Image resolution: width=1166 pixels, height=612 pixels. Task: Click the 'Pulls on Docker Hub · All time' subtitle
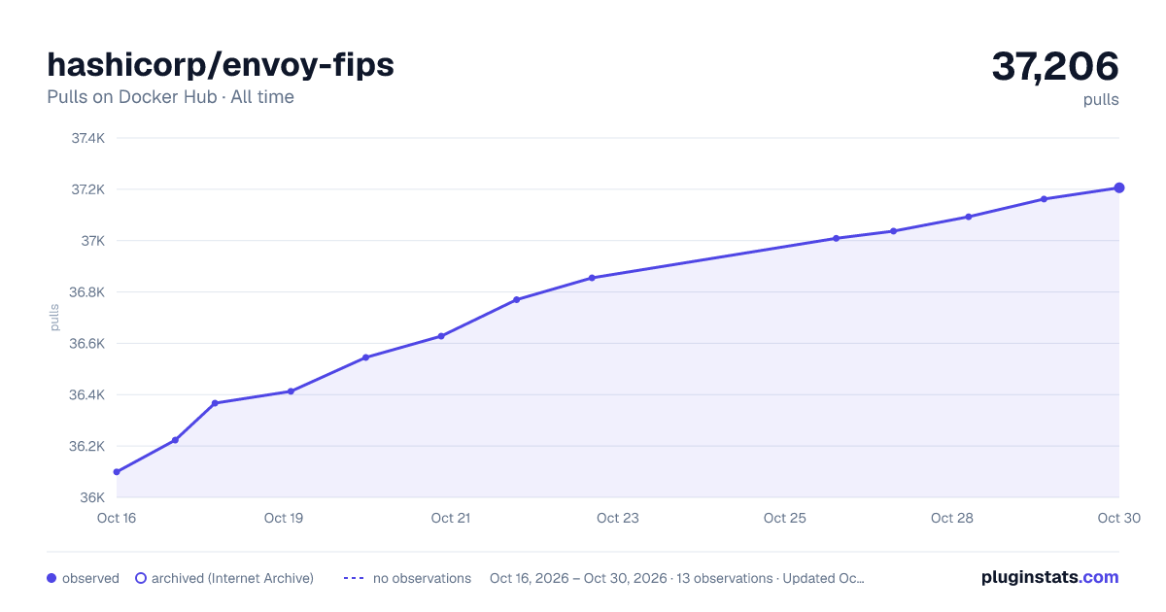(170, 97)
